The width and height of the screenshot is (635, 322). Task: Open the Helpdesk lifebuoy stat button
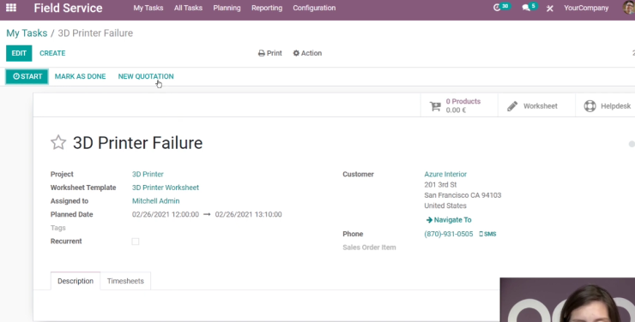(x=606, y=106)
